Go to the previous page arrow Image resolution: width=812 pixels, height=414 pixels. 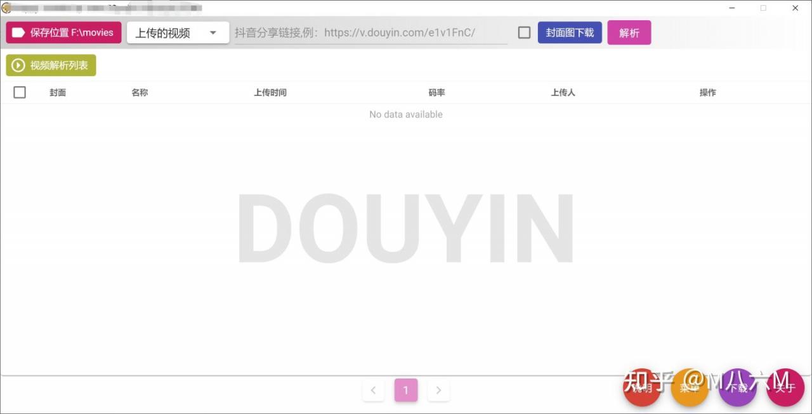373,391
